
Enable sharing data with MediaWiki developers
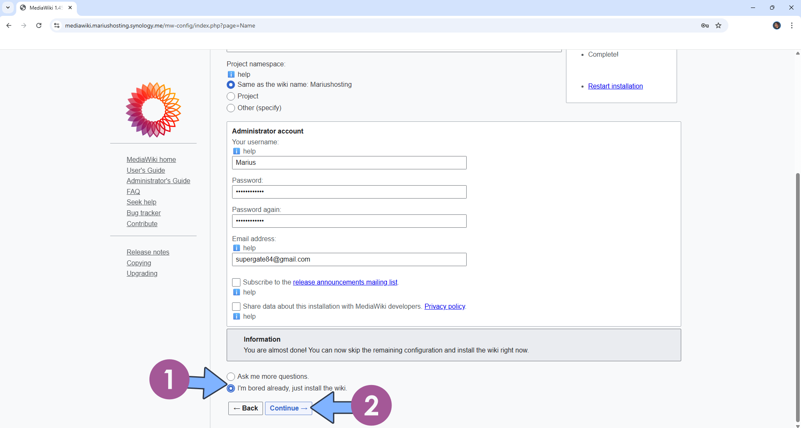(236, 307)
